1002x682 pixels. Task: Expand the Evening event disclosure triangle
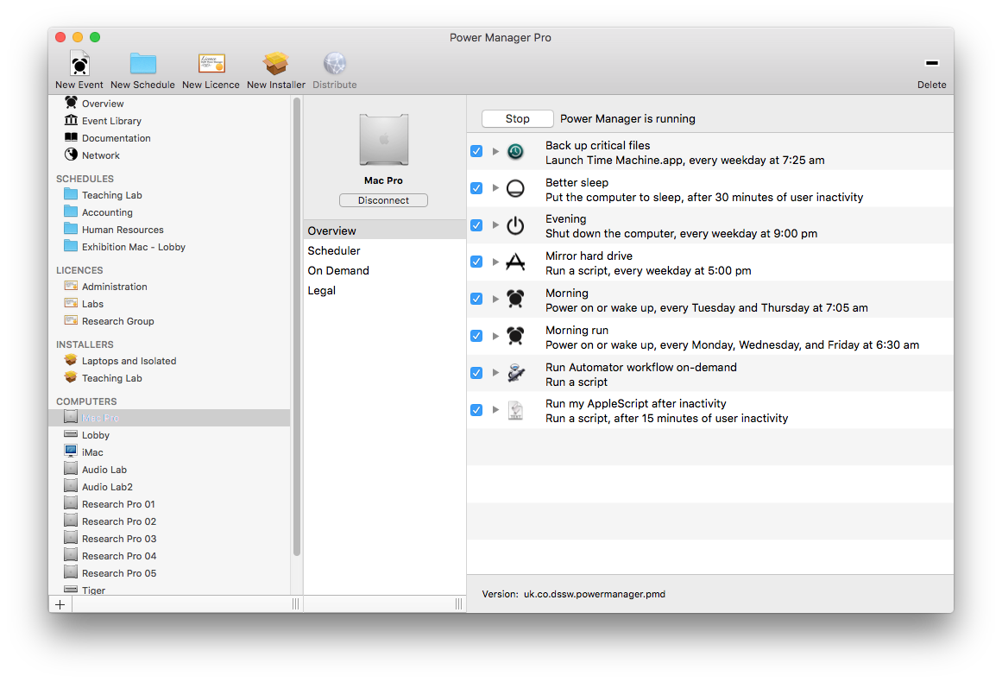[x=495, y=225]
